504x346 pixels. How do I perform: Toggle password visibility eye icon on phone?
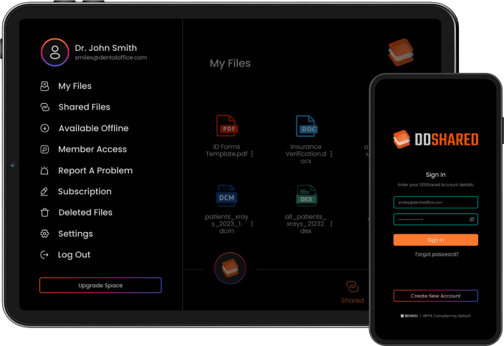(x=472, y=219)
